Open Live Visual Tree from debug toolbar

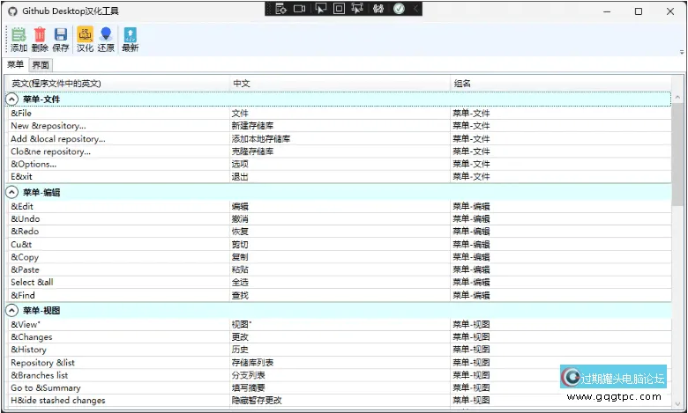(x=280, y=8)
